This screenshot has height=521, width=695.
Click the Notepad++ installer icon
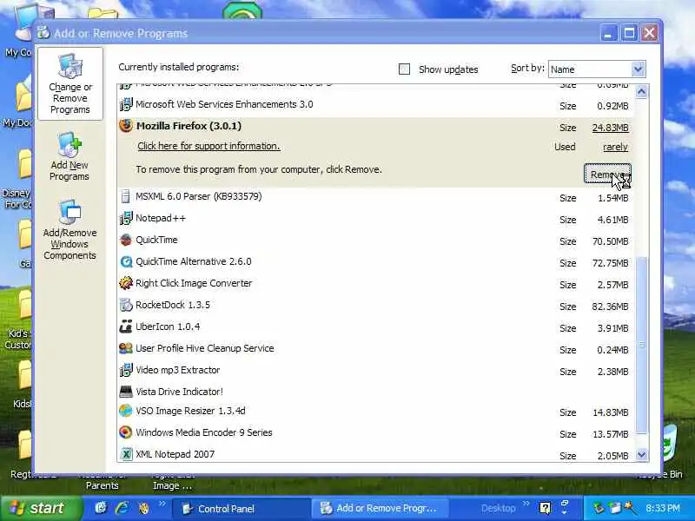126,218
